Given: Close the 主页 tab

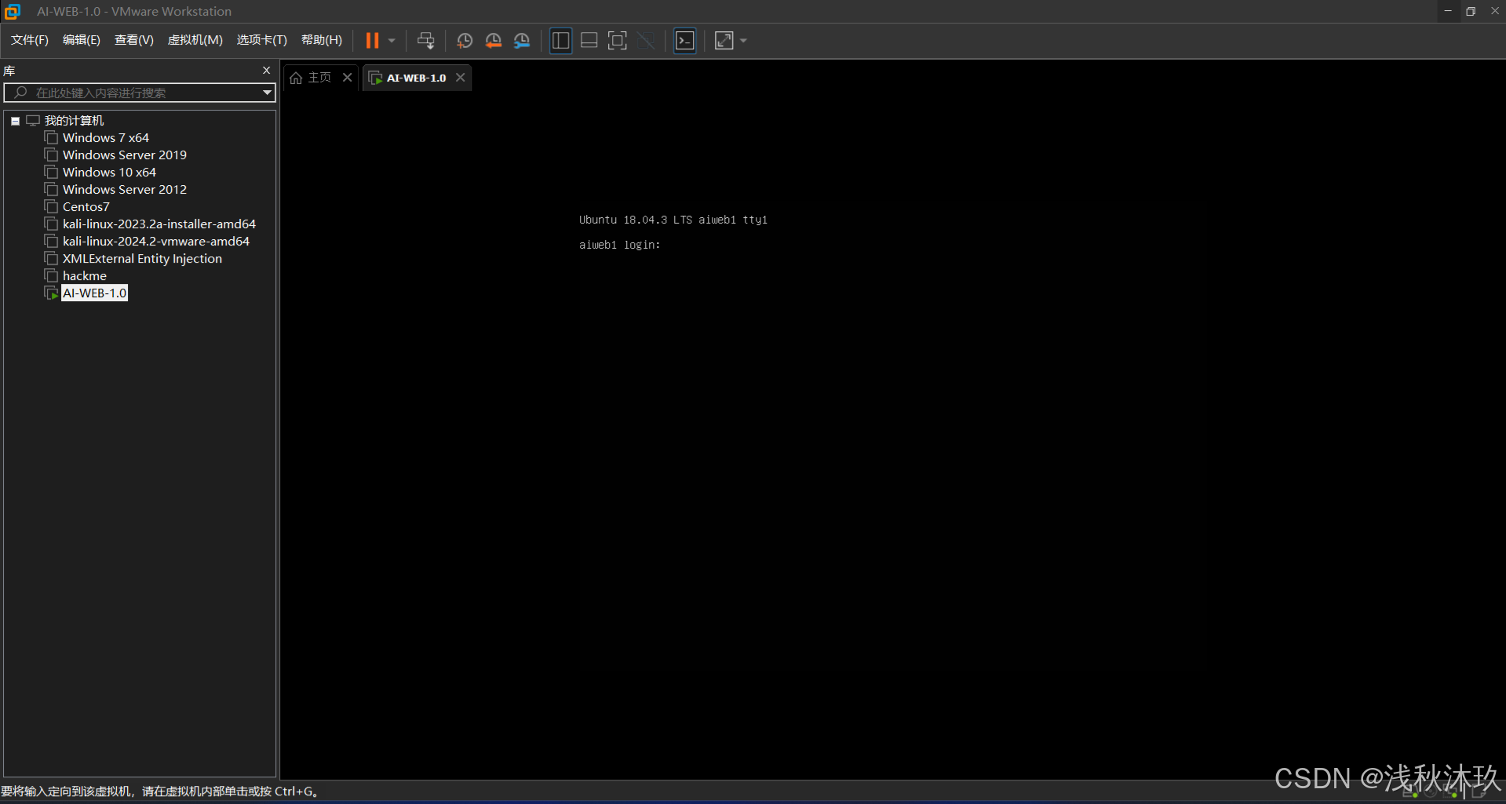Looking at the screenshot, I should [x=348, y=78].
